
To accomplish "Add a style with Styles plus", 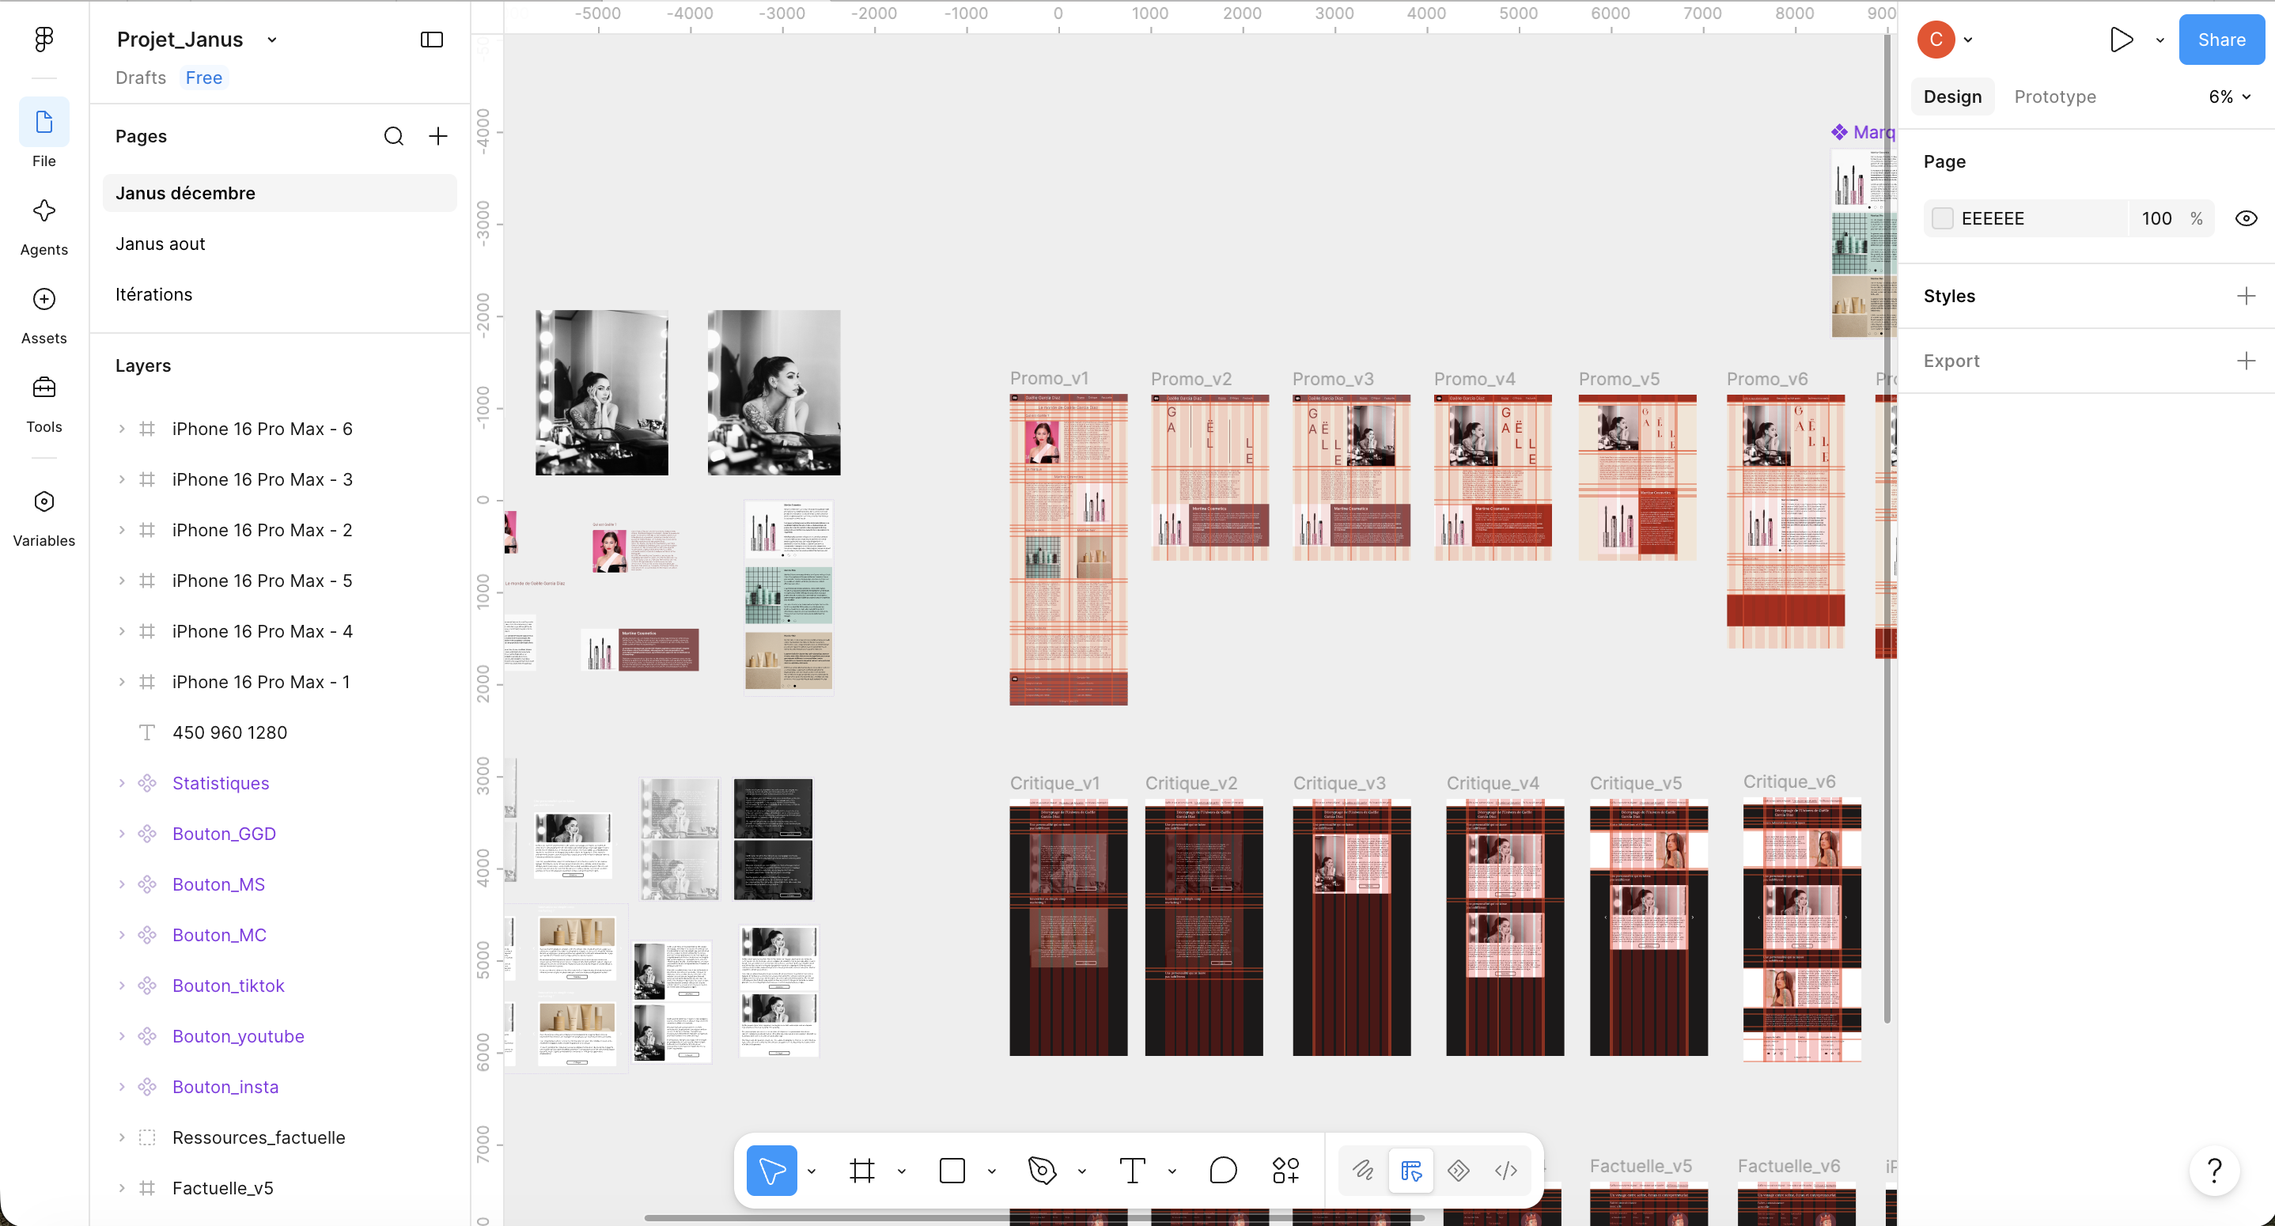I will [2246, 295].
